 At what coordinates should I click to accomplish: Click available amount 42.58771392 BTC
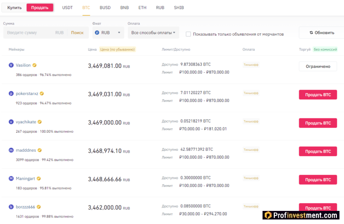pos(196,149)
